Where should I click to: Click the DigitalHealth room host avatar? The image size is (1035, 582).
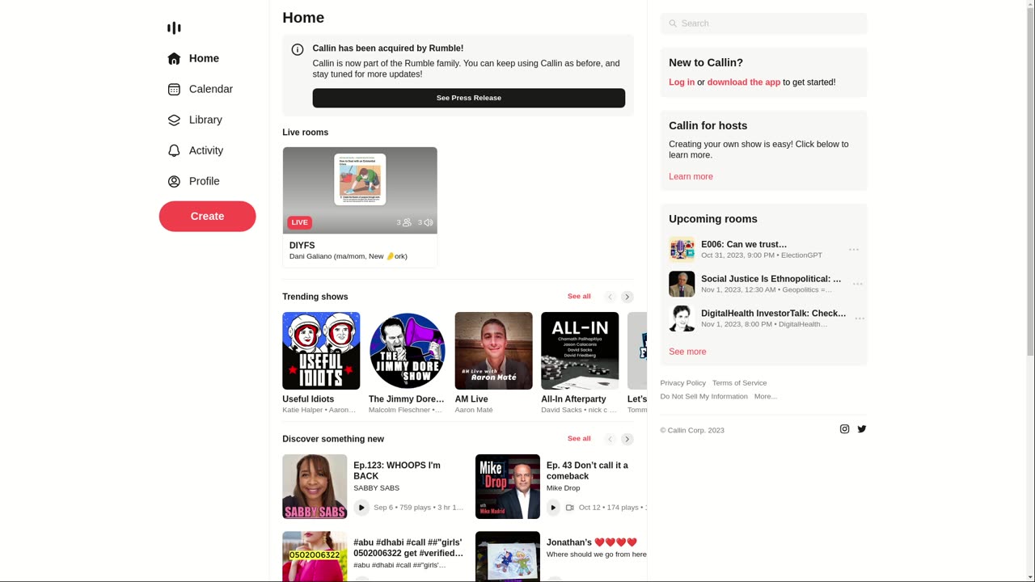682,318
